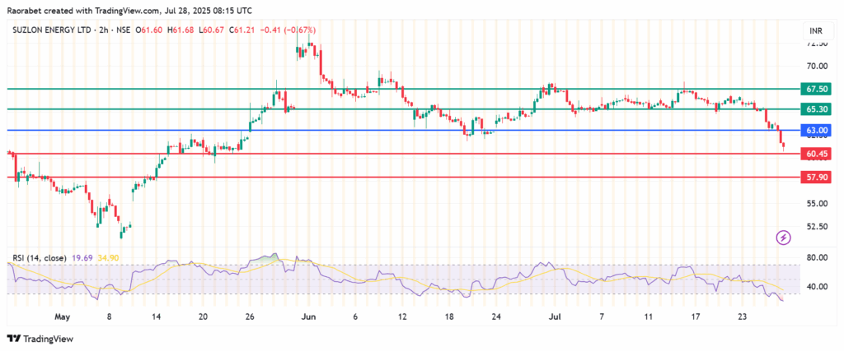Select the red 57.90 price label
844x351 pixels.
815,177
